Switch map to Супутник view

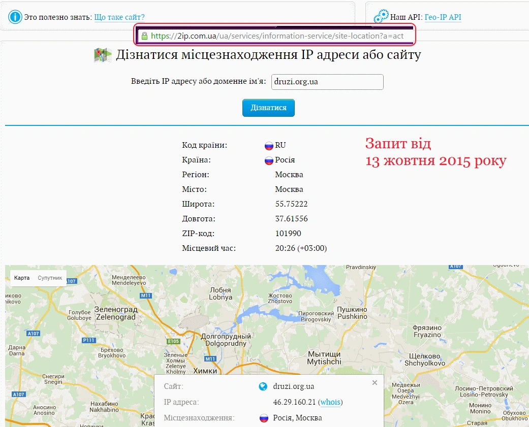[50, 278]
